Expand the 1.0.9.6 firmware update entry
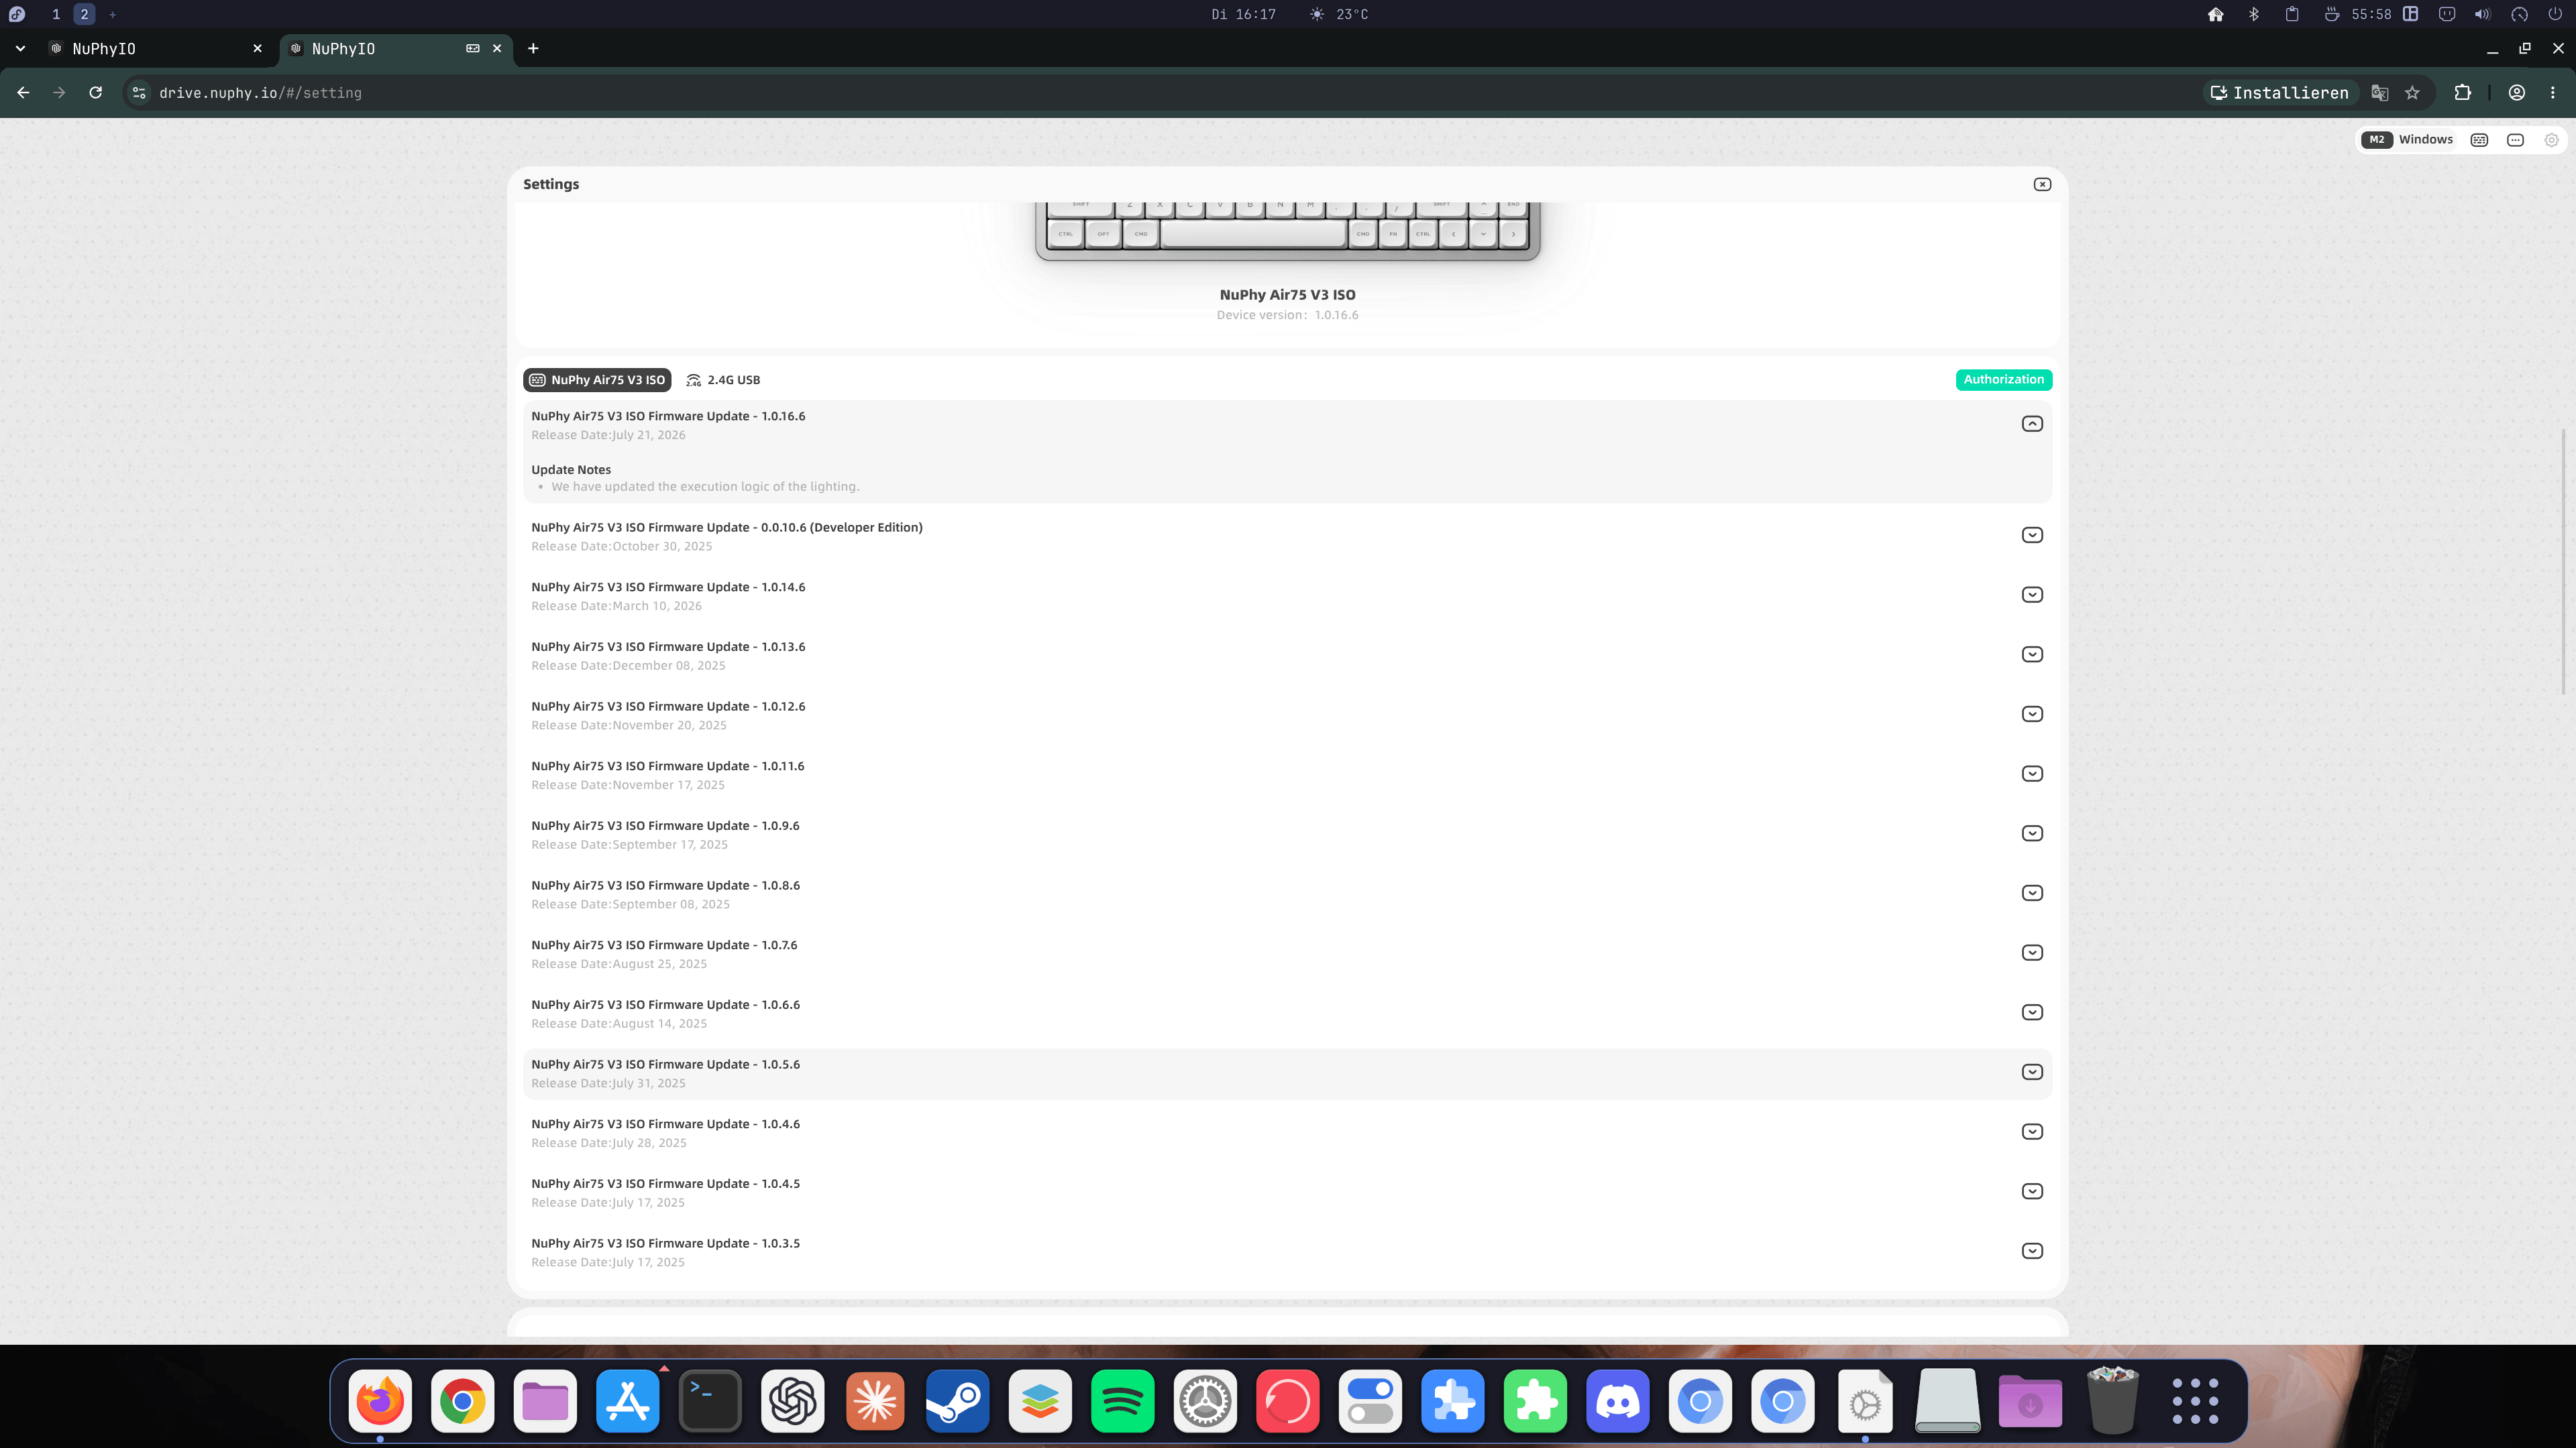Image resolution: width=2576 pixels, height=1448 pixels. point(2032,833)
